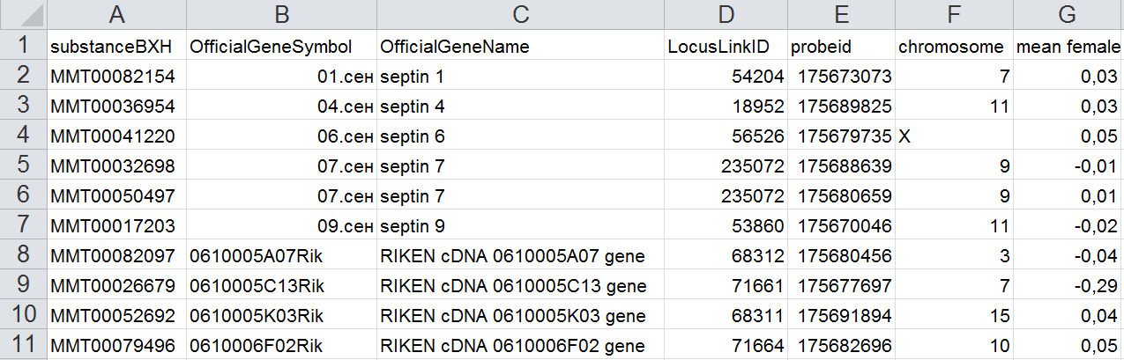Highlight row 8 via its header
1124x360 pixels.
coord(23,255)
